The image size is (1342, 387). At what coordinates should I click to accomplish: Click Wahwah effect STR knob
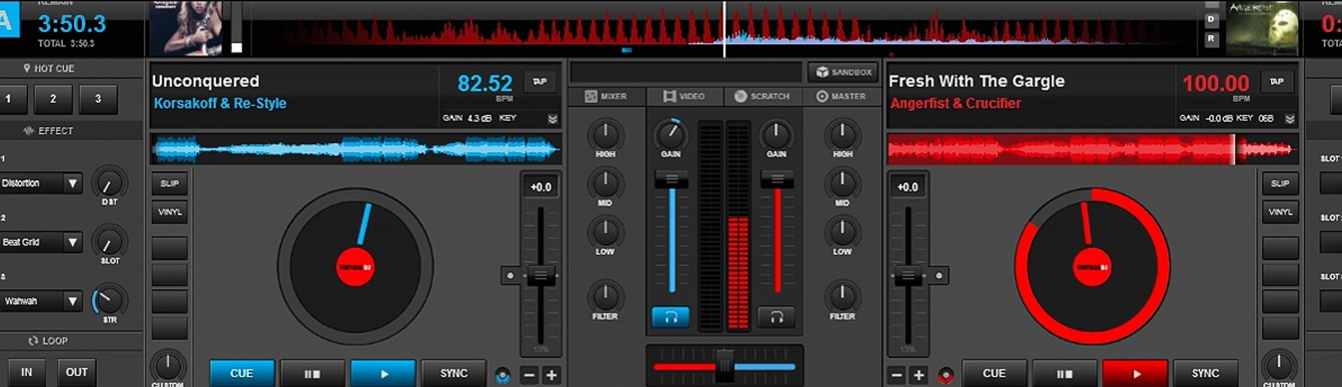pos(110,300)
